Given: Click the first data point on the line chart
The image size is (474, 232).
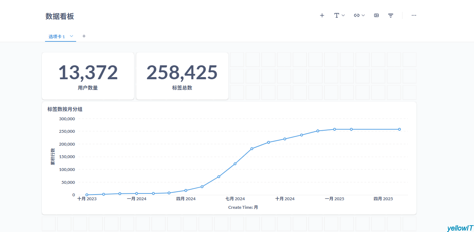Looking at the screenshot, I should pos(87,195).
